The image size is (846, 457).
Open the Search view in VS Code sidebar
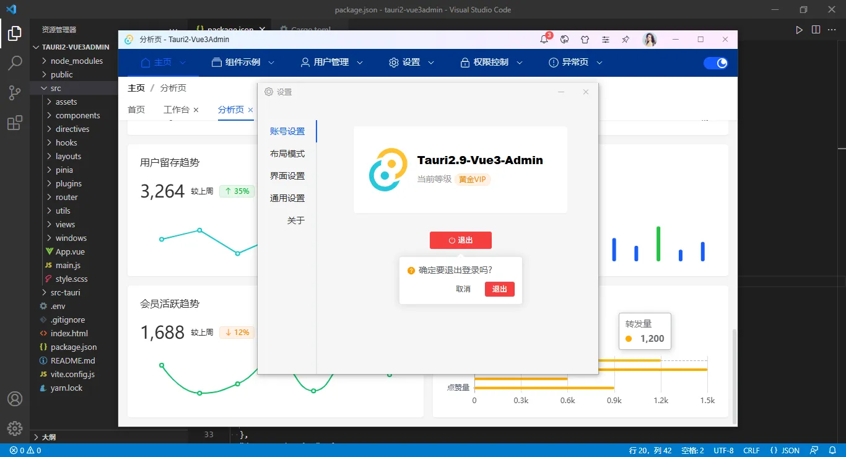[x=14, y=63]
